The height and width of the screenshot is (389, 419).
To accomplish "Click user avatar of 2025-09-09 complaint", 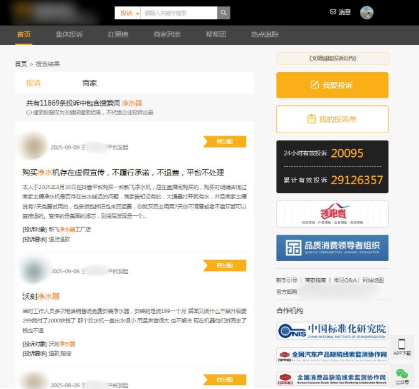I will pyautogui.click(x=33, y=146).
